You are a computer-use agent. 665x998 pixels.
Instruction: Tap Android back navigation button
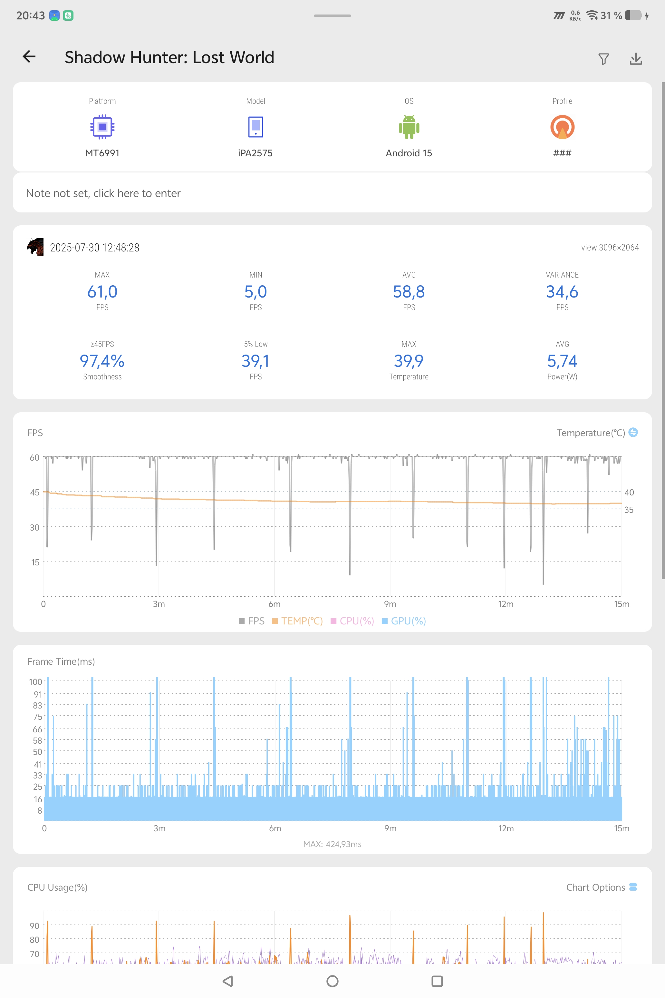pyautogui.click(x=228, y=981)
